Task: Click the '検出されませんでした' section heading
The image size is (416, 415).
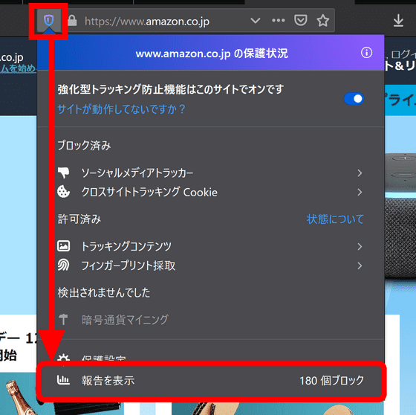Action: coord(104,292)
